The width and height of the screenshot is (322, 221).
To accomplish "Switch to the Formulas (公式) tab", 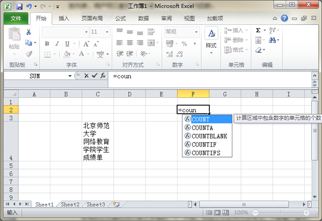I will coord(120,18).
